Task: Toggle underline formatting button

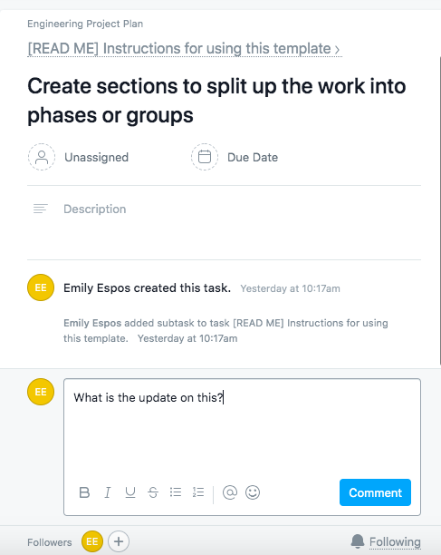Action: pos(130,492)
